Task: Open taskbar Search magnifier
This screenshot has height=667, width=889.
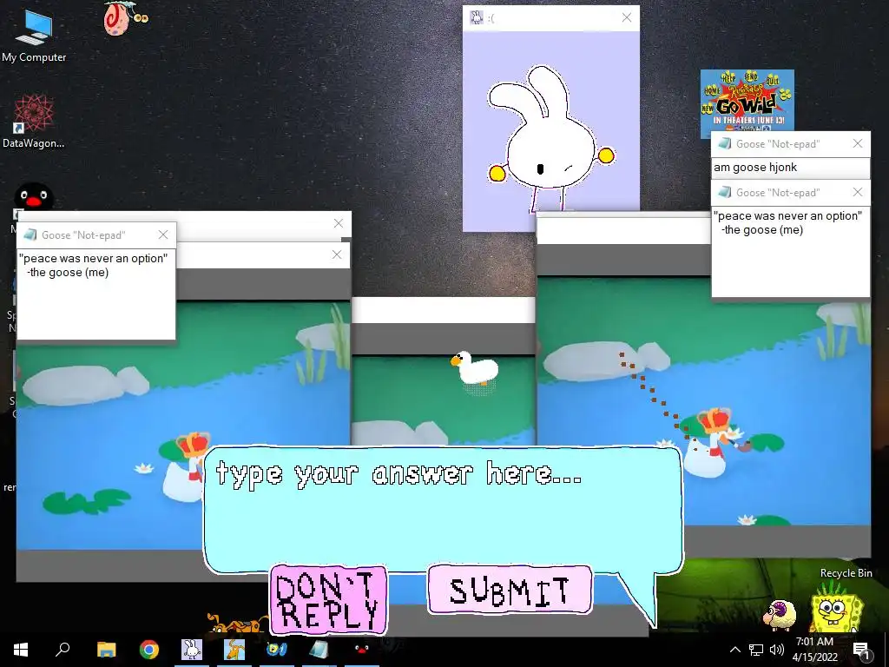Action: 63,650
